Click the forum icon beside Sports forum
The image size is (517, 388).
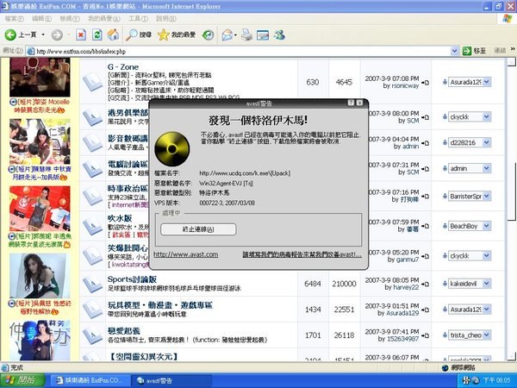pos(93,284)
